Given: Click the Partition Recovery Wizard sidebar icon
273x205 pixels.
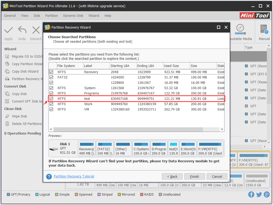Looking at the screenshot, I should 7,79.
